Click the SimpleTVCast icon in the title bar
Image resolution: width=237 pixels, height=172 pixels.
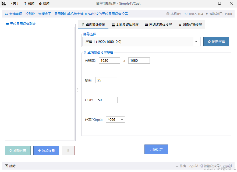(4, 3)
